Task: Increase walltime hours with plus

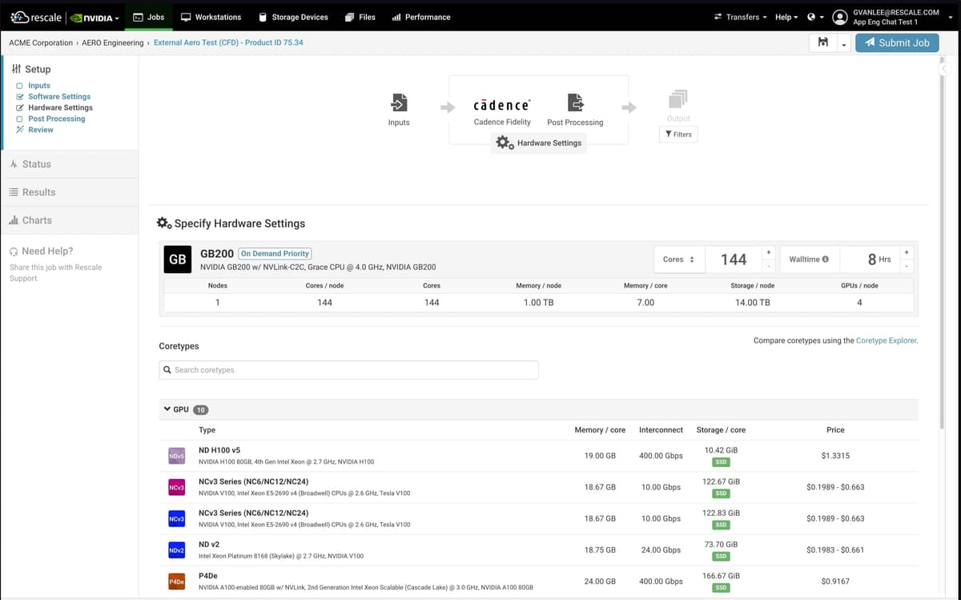Action: [x=906, y=252]
